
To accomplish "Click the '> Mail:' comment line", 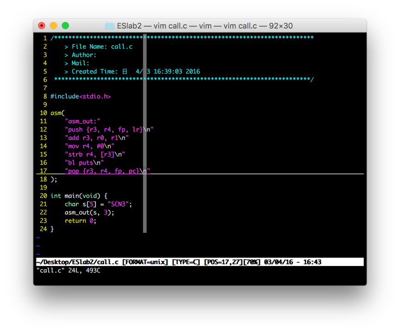I will pyautogui.click(x=77, y=63).
